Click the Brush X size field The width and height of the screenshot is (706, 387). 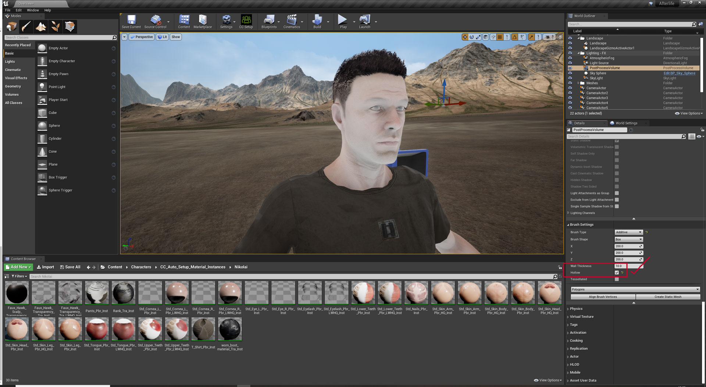coord(628,246)
